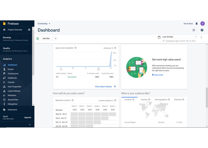The height and width of the screenshot is (148, 208).
Task: Click the Firebase flame logo
Action: click(x=4, y=23)
